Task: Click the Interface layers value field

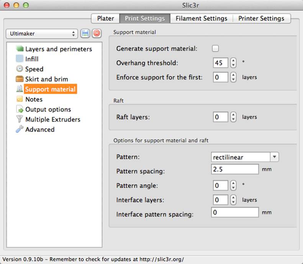Action: pos(221,200)
